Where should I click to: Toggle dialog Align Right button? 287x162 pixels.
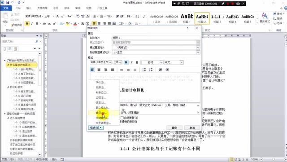tap(106, 70)
